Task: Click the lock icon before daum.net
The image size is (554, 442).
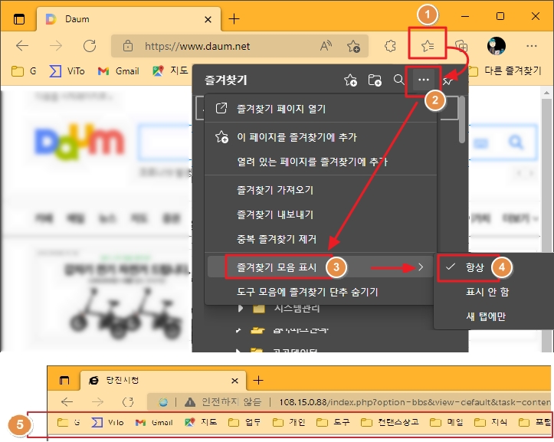Action: click(x=127, y=46)
